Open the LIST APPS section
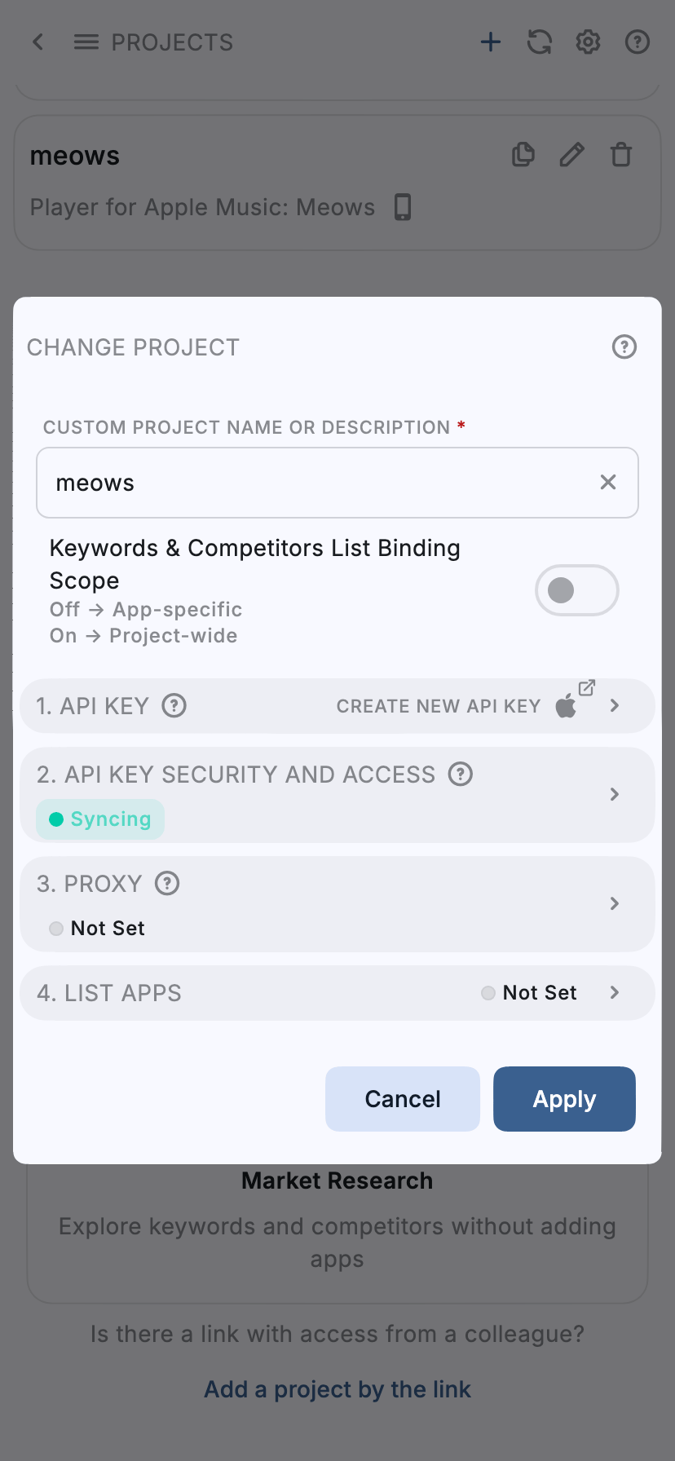 (615, 992)
